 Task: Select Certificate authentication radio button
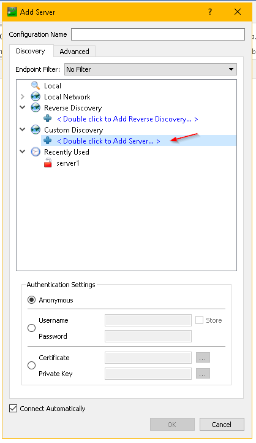[32, 365]
